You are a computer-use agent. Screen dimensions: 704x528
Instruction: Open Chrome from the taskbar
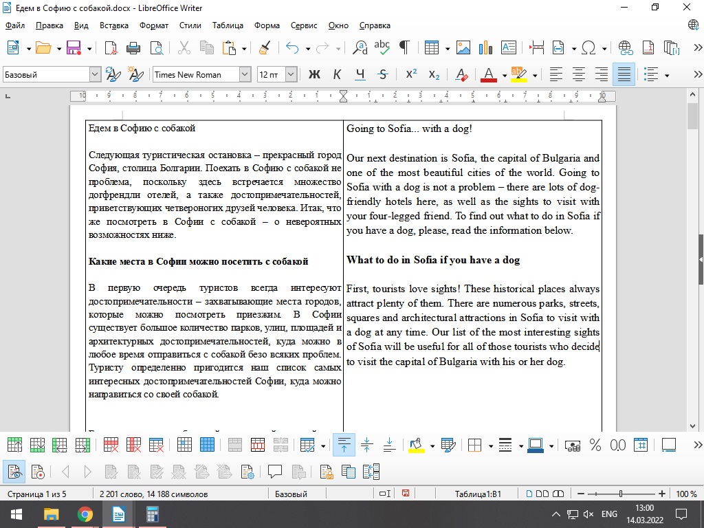[85, 514]
